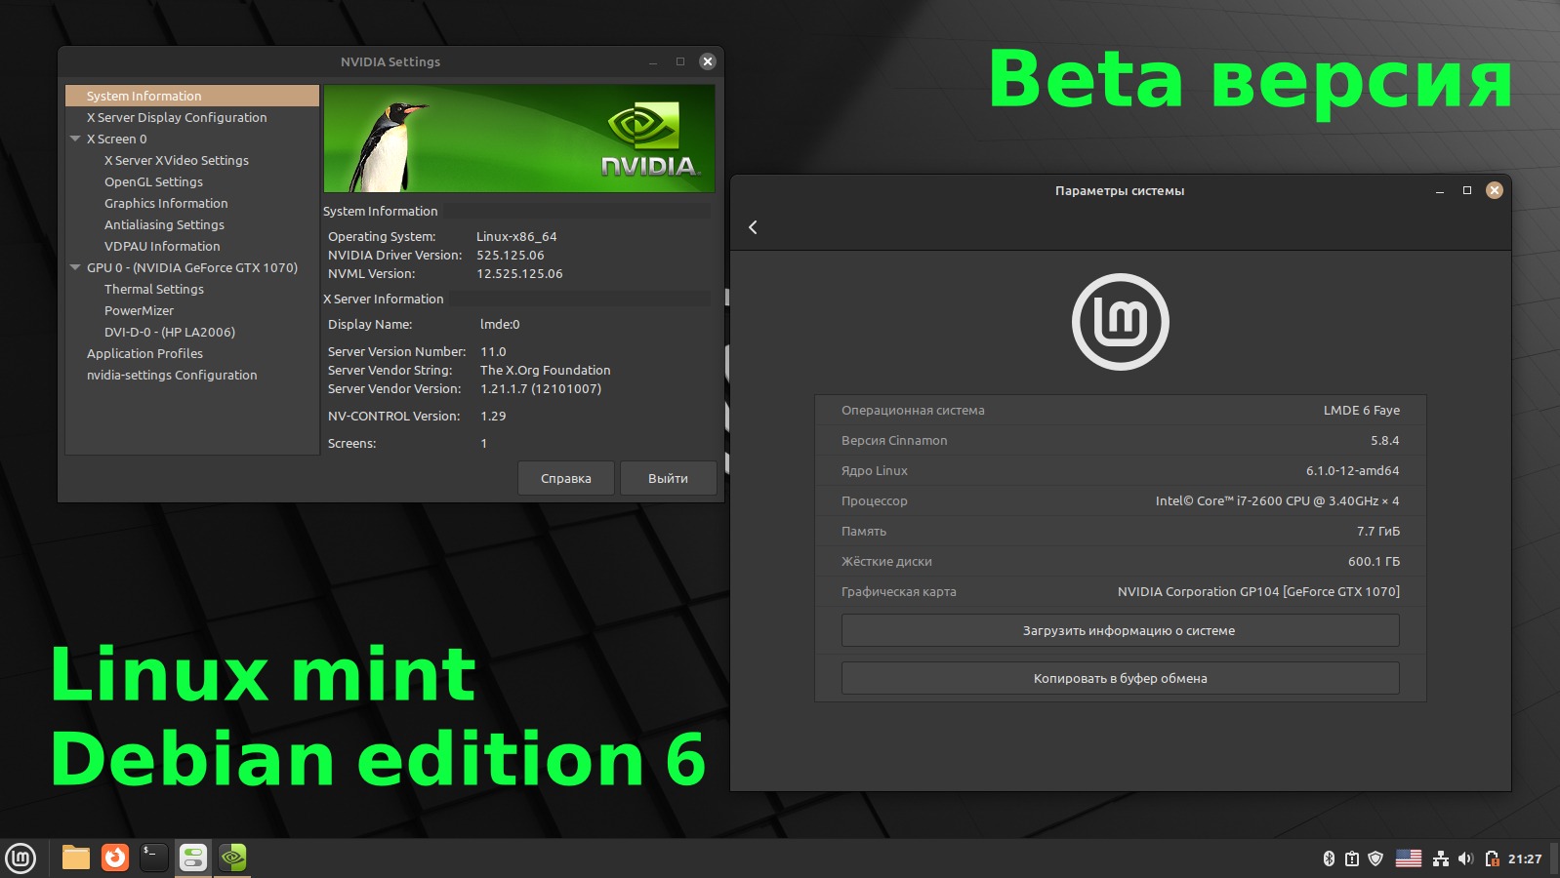Image resolution: width=1560 pixels, height=878 pixels.
Task: Open nvidia-settings Configuration
Action: pos(172,375)
